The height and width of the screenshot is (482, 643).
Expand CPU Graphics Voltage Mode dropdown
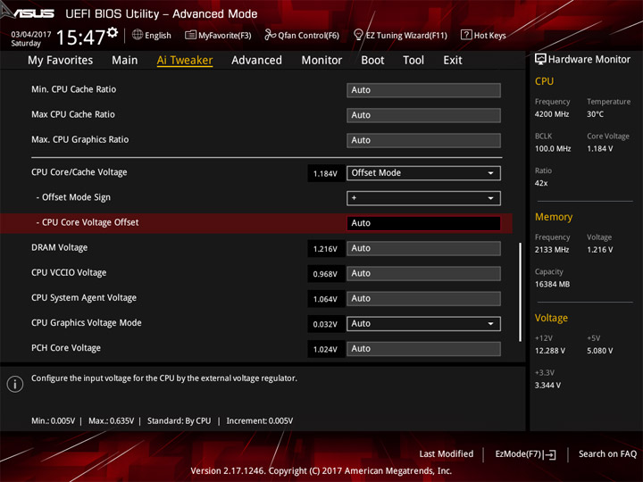(x=423, y=324)
